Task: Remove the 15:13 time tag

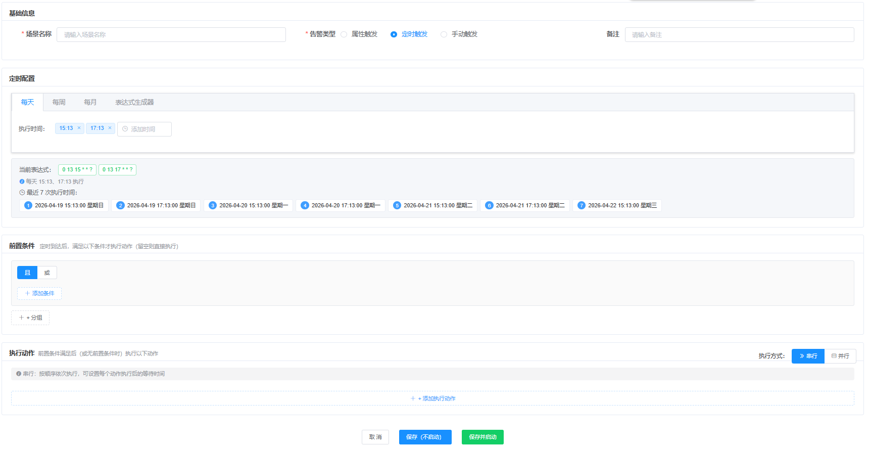Action: pyautogui.click(x=79, y=128)
